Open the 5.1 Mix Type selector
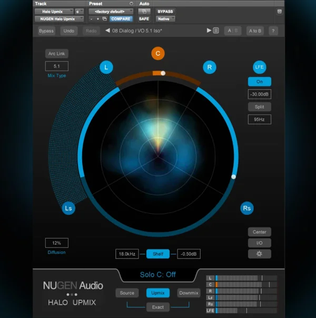316x318 pixels. (56, 66)
